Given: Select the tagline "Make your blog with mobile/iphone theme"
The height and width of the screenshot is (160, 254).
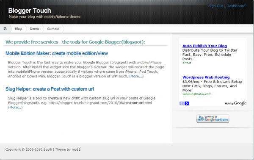Looking at the screenshot, I should click(x=44, y=17).
